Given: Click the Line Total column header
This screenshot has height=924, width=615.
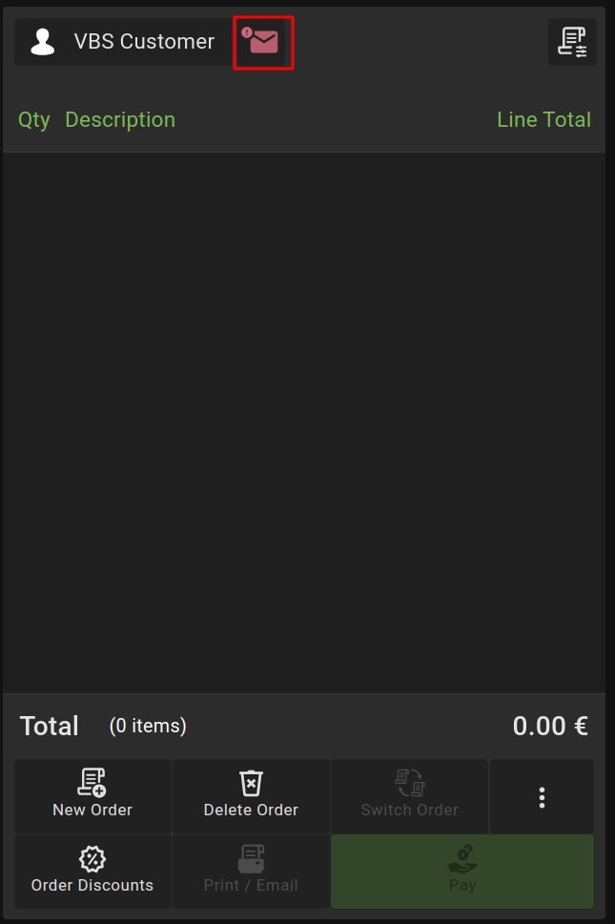Looking at the screenshot, I should tap(543, 120).
